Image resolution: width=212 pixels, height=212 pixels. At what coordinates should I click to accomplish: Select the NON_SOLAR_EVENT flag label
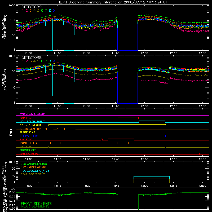(32, 122)
